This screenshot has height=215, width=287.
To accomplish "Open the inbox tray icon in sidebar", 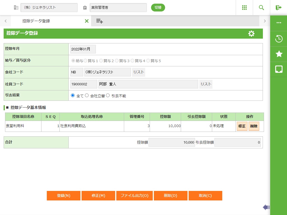I will tap(279, 69).
